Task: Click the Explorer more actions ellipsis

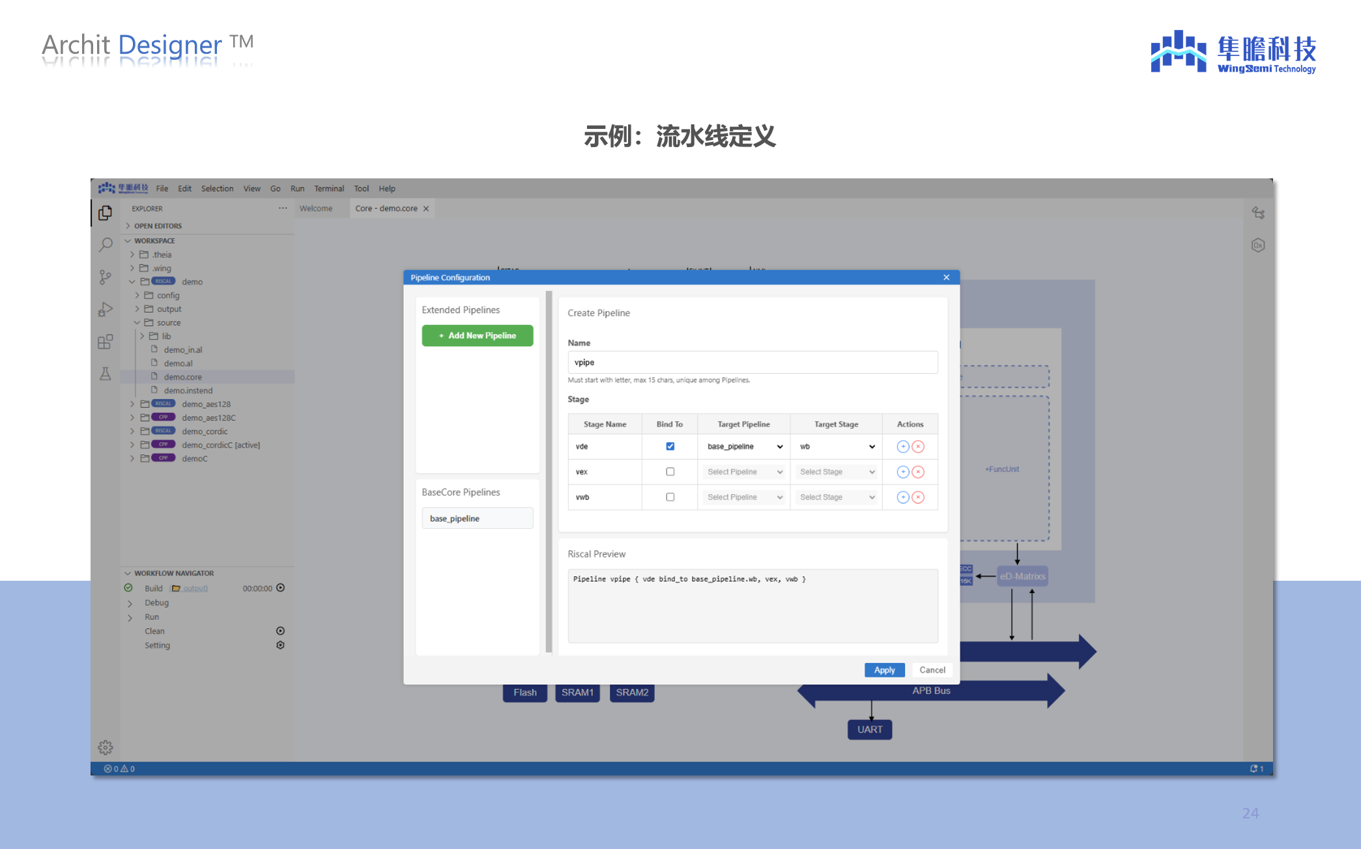Action: [283, 208]
